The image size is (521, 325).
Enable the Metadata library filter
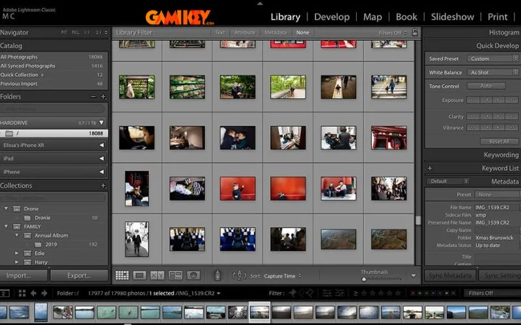pyautogui.click(x=275, y=32)
